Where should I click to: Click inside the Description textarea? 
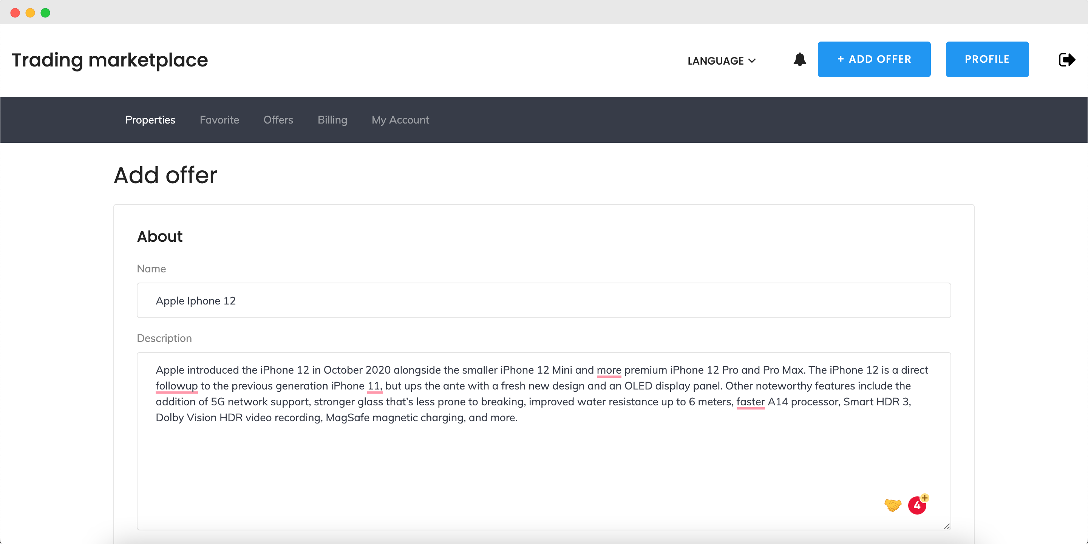tap(544, 441)
